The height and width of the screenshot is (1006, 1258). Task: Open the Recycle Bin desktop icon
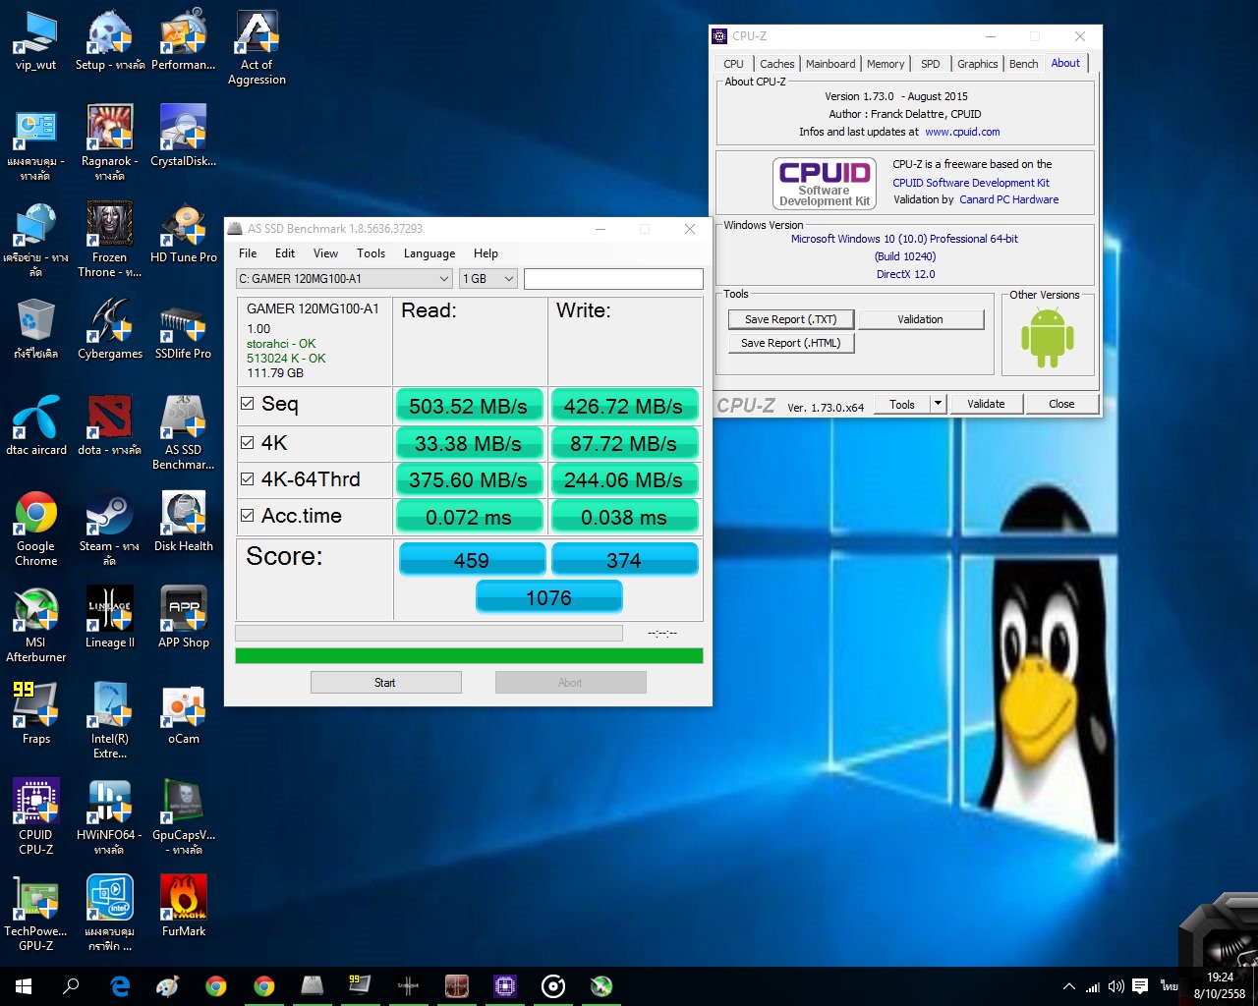36,329
